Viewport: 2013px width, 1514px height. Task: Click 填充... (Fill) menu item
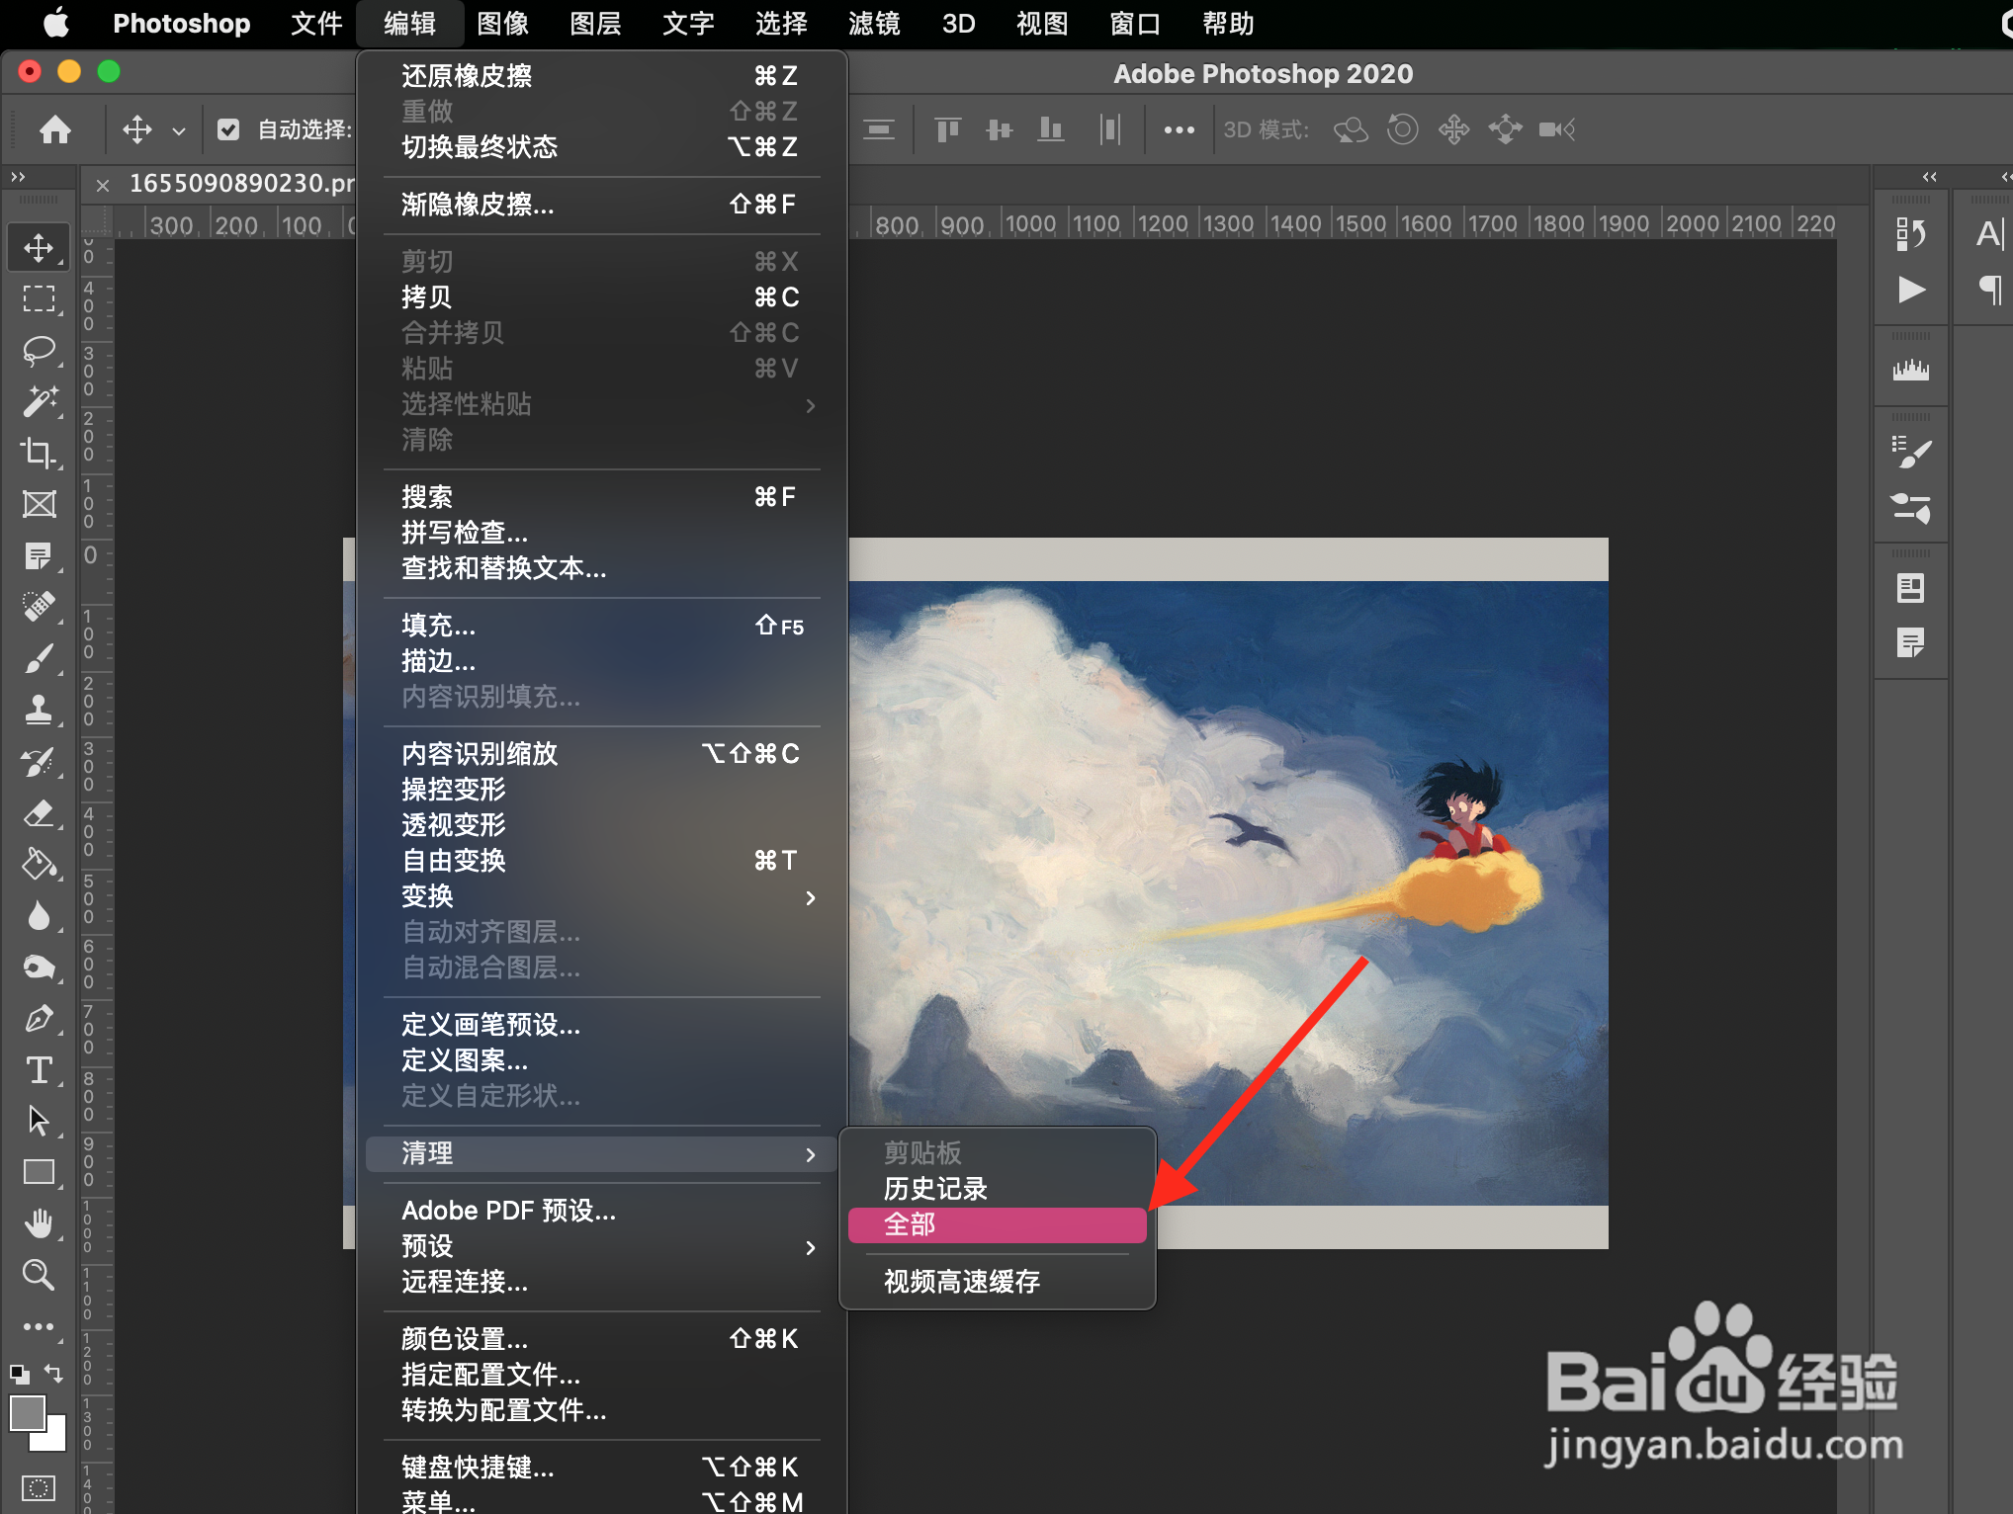(x=601, y=626)
